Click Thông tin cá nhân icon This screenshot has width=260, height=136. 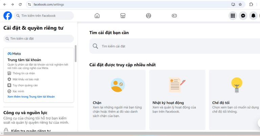click(9, 73)
